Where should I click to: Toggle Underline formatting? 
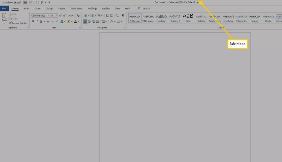pos(41,21)
